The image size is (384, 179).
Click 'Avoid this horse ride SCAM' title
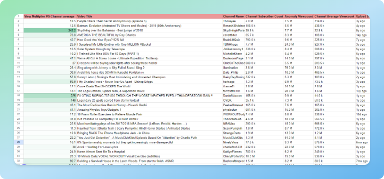(149, 72)
